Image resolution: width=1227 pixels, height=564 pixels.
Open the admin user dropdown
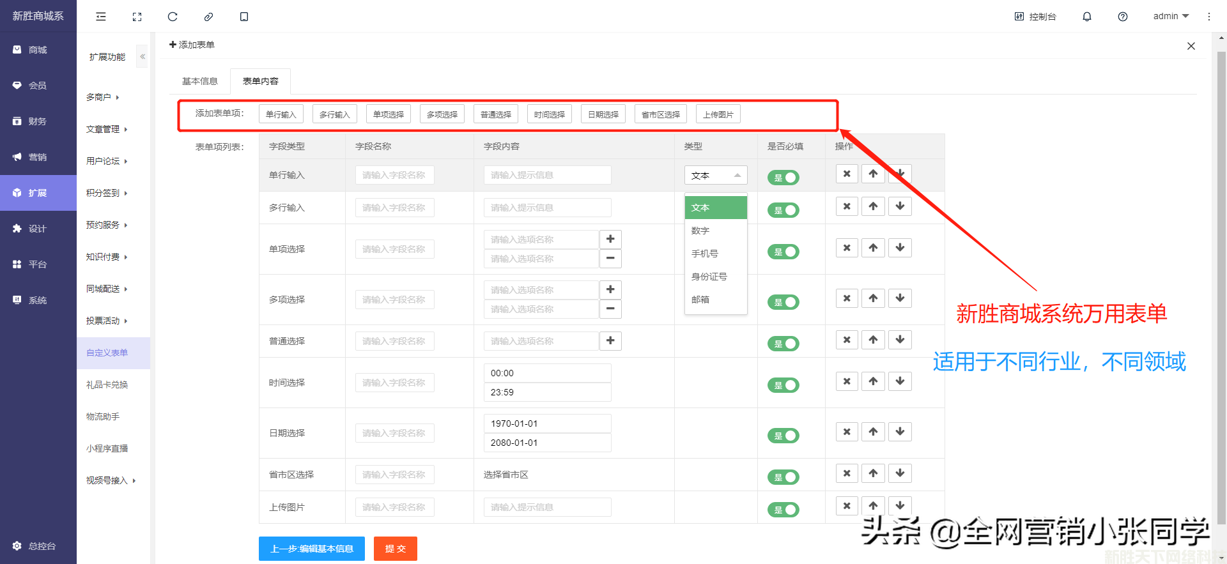click(1171, 17)
